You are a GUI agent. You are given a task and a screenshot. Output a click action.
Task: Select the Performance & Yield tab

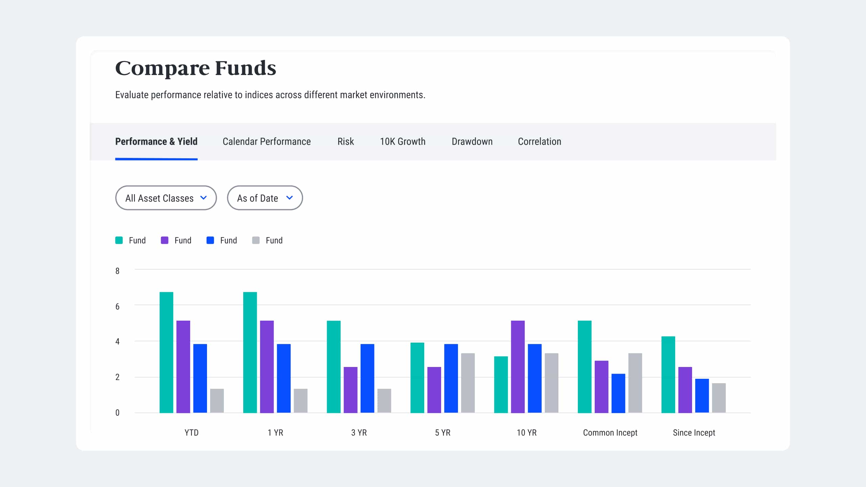(x=156, y=141)
